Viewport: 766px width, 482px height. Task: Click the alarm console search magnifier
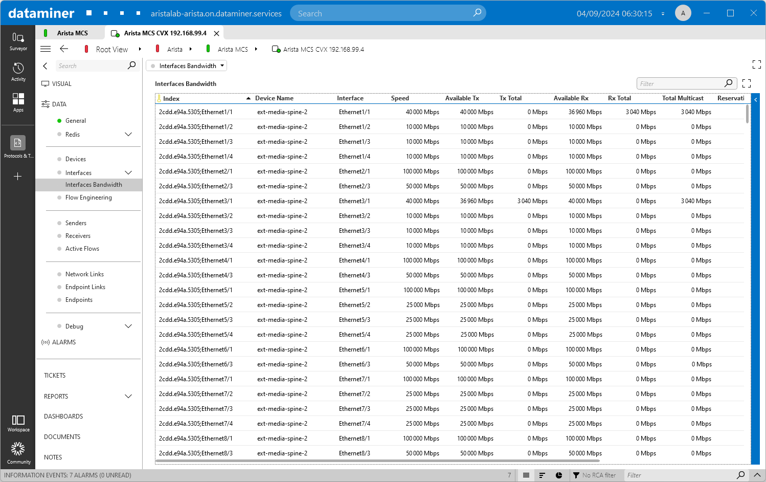[740, 475]
